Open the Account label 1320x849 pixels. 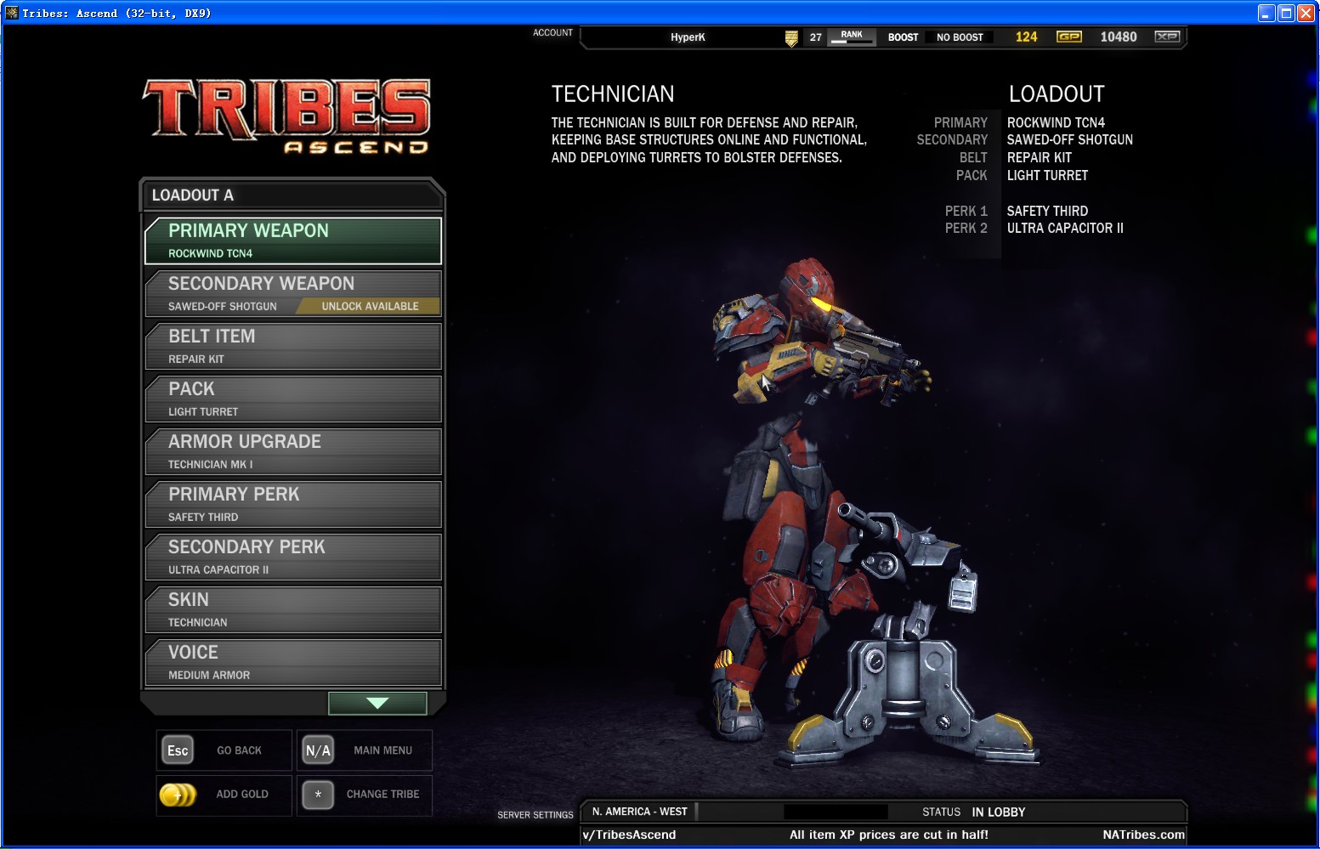click(552, 32)
